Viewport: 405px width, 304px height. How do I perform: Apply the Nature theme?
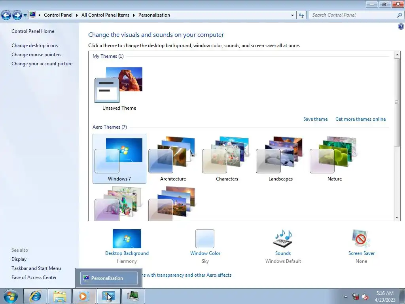tap(335, 159)
